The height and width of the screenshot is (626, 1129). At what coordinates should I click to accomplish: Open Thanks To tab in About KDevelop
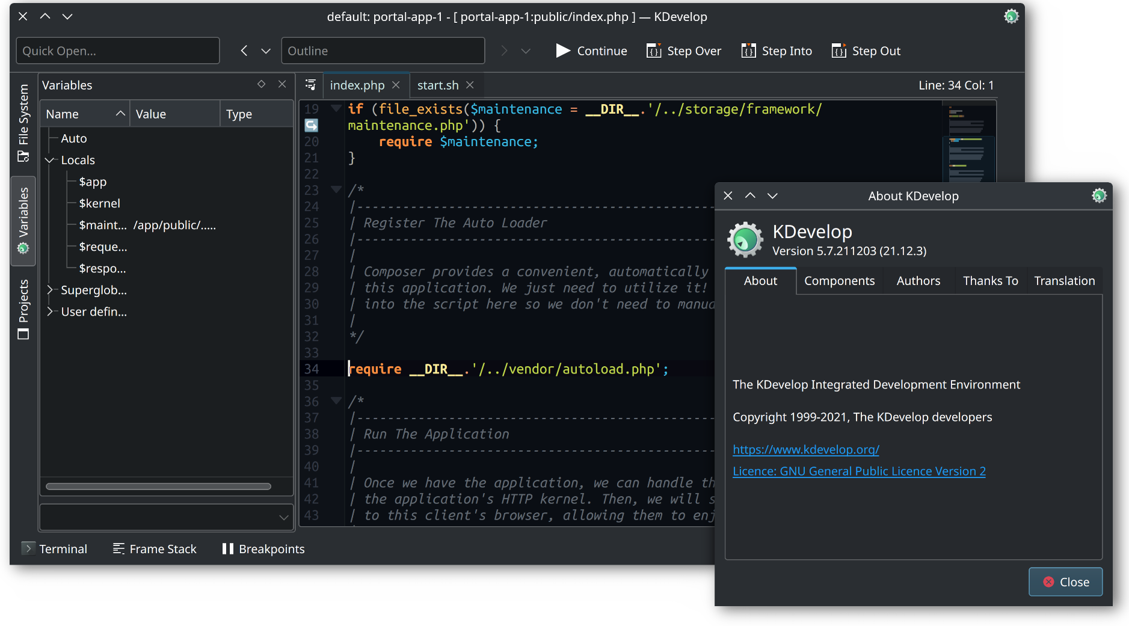coord(990,280)
